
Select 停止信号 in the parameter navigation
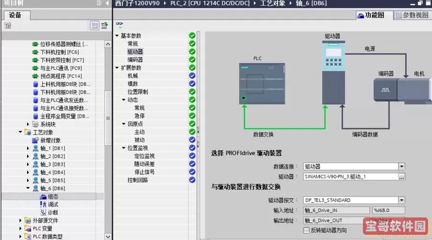pos(144,172)
